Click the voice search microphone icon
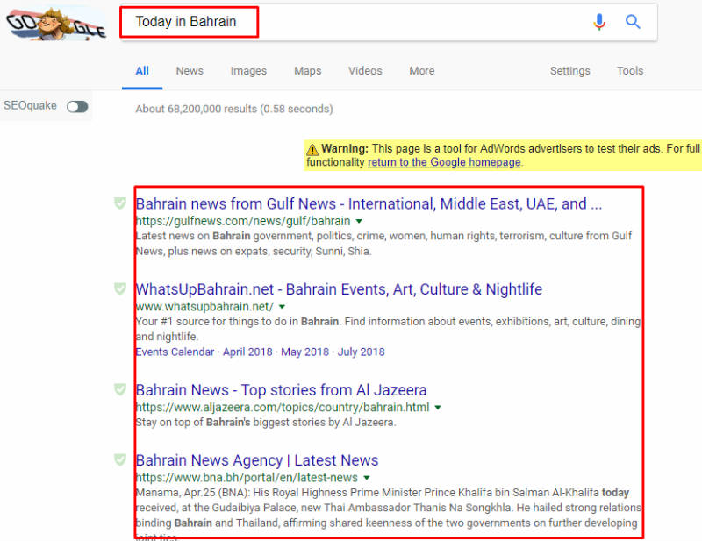702x541 pixels. click(599, 22)
